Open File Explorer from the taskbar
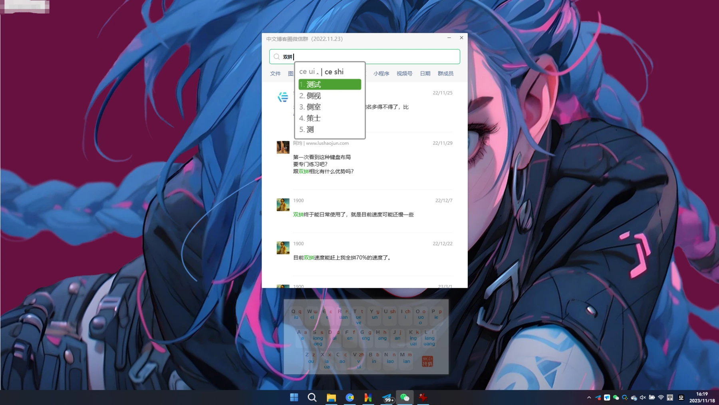 pyautogui.click(x=331, y=397)
